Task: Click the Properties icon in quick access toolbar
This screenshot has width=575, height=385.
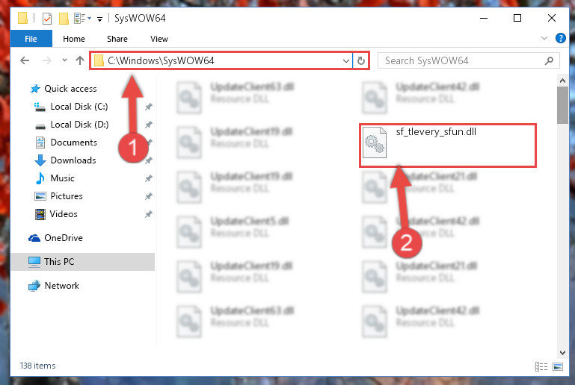Action: (x=47, y=19)
